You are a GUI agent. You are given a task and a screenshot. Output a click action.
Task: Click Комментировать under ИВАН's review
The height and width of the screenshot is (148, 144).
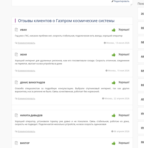[26, 43]
